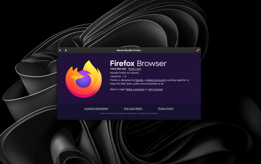Open Licensing Information

(96, 109)
